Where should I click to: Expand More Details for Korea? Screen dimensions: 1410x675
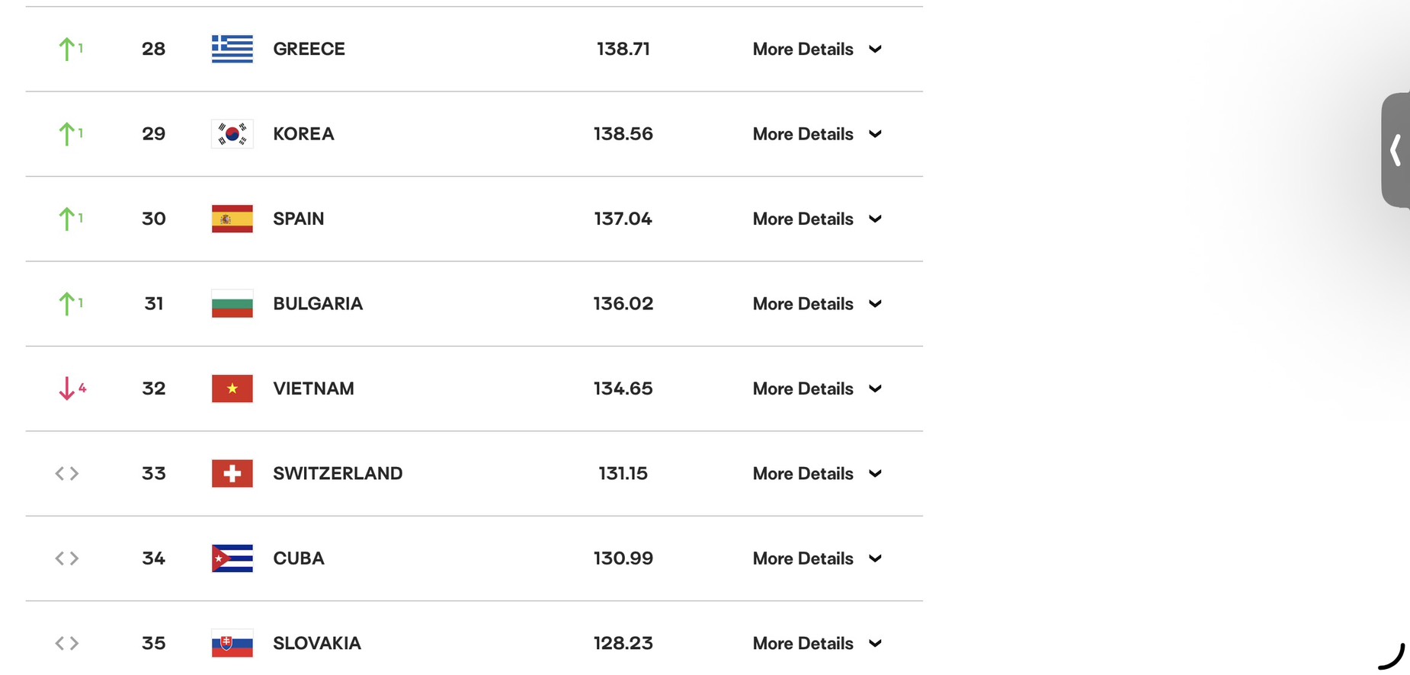pyautogui.click(x=817, y=134)
